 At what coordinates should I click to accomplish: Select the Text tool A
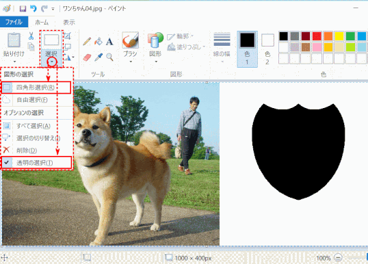(109, 42)
